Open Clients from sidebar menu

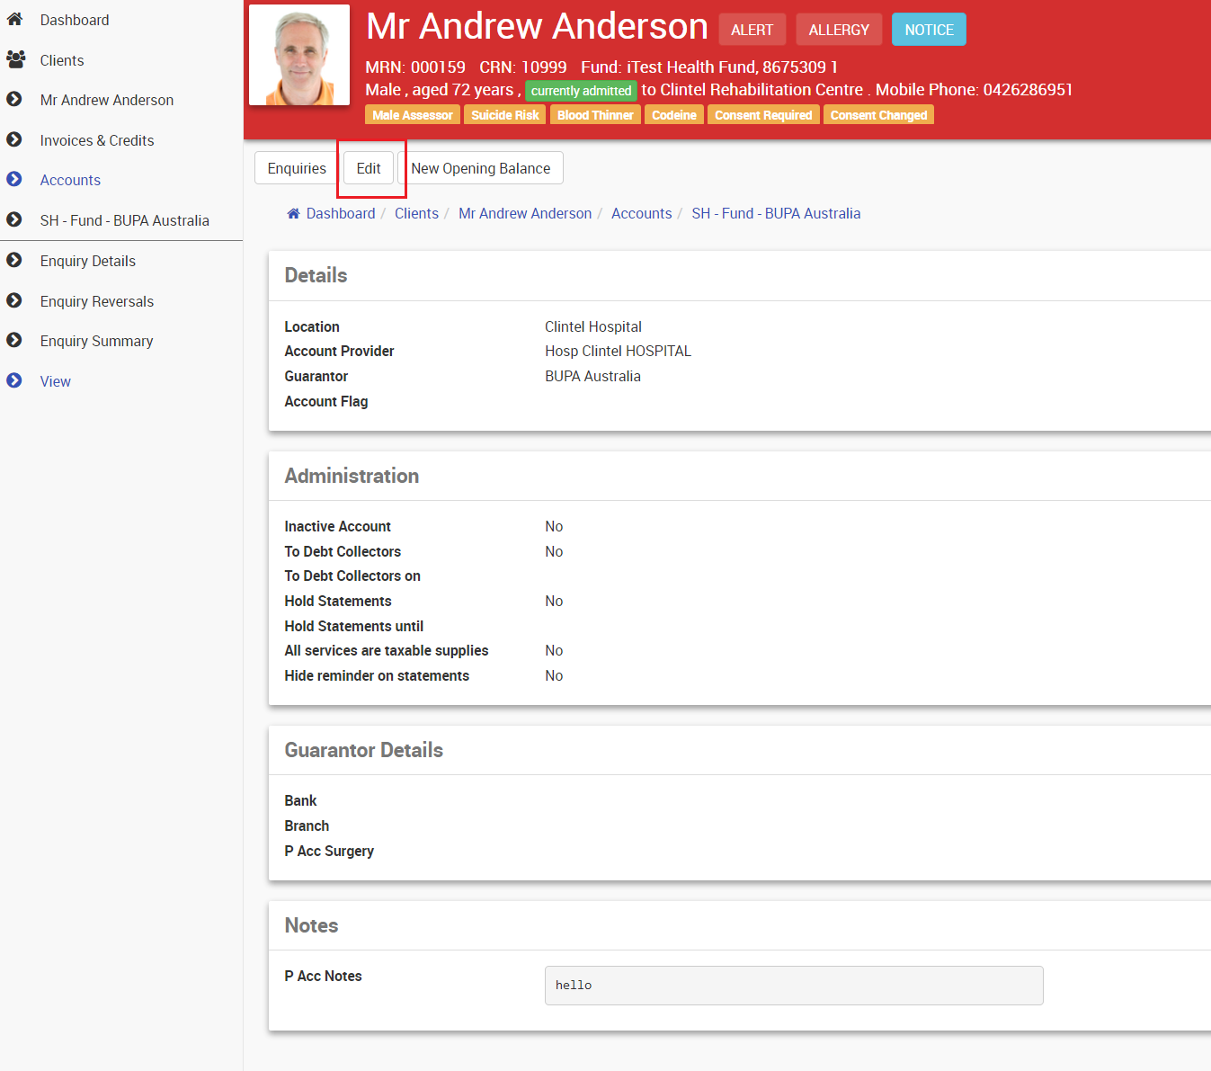62,60
